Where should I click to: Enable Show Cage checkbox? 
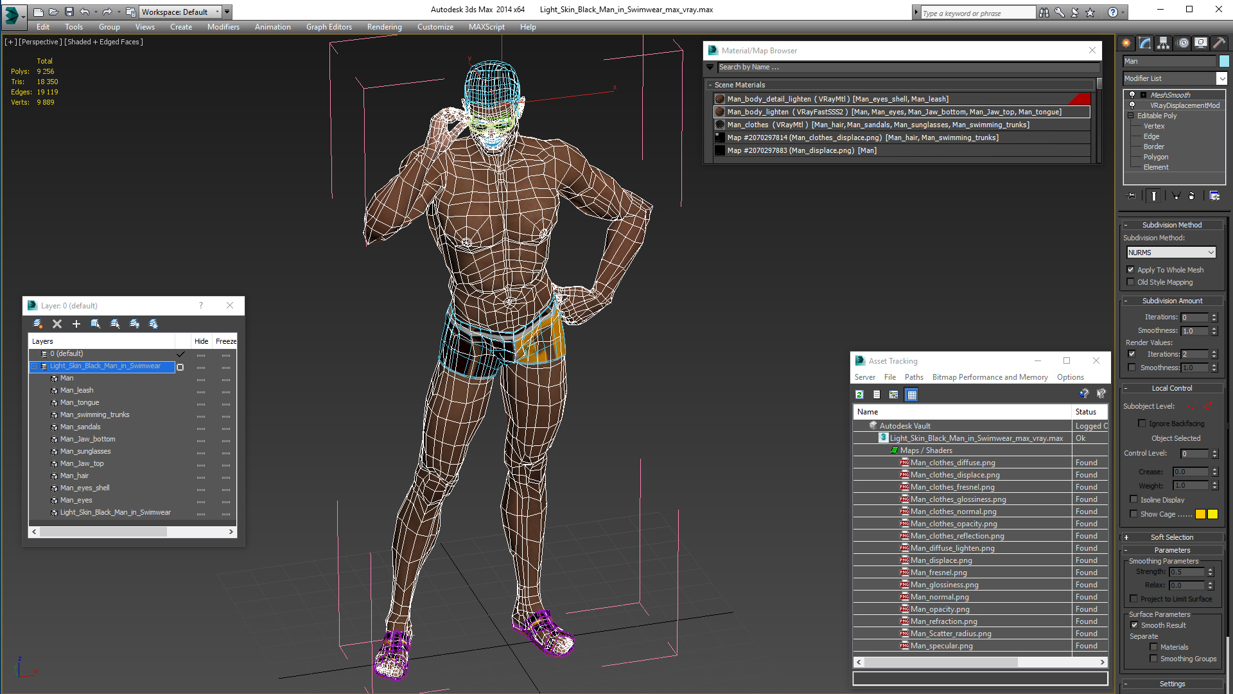click(x=1133, y=514)
